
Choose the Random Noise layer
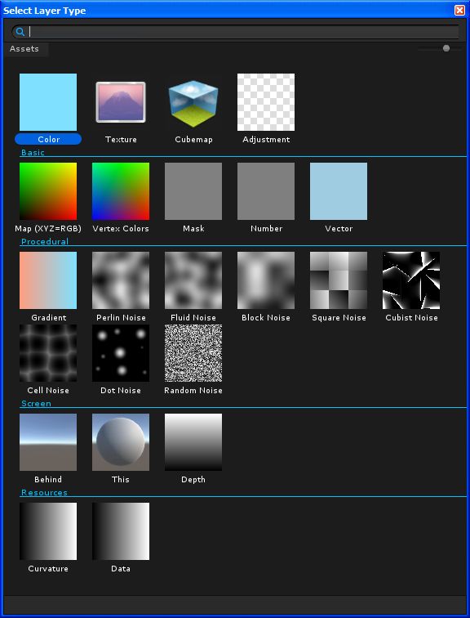point(193,353)
